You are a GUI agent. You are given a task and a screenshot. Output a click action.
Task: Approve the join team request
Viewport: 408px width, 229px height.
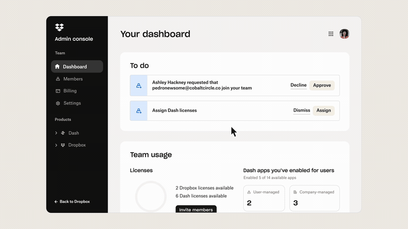pyautogui.click(x=322, y=85)
